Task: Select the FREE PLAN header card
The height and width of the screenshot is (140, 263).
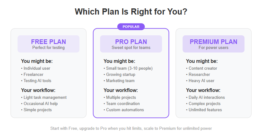Action: click(48, 44)
